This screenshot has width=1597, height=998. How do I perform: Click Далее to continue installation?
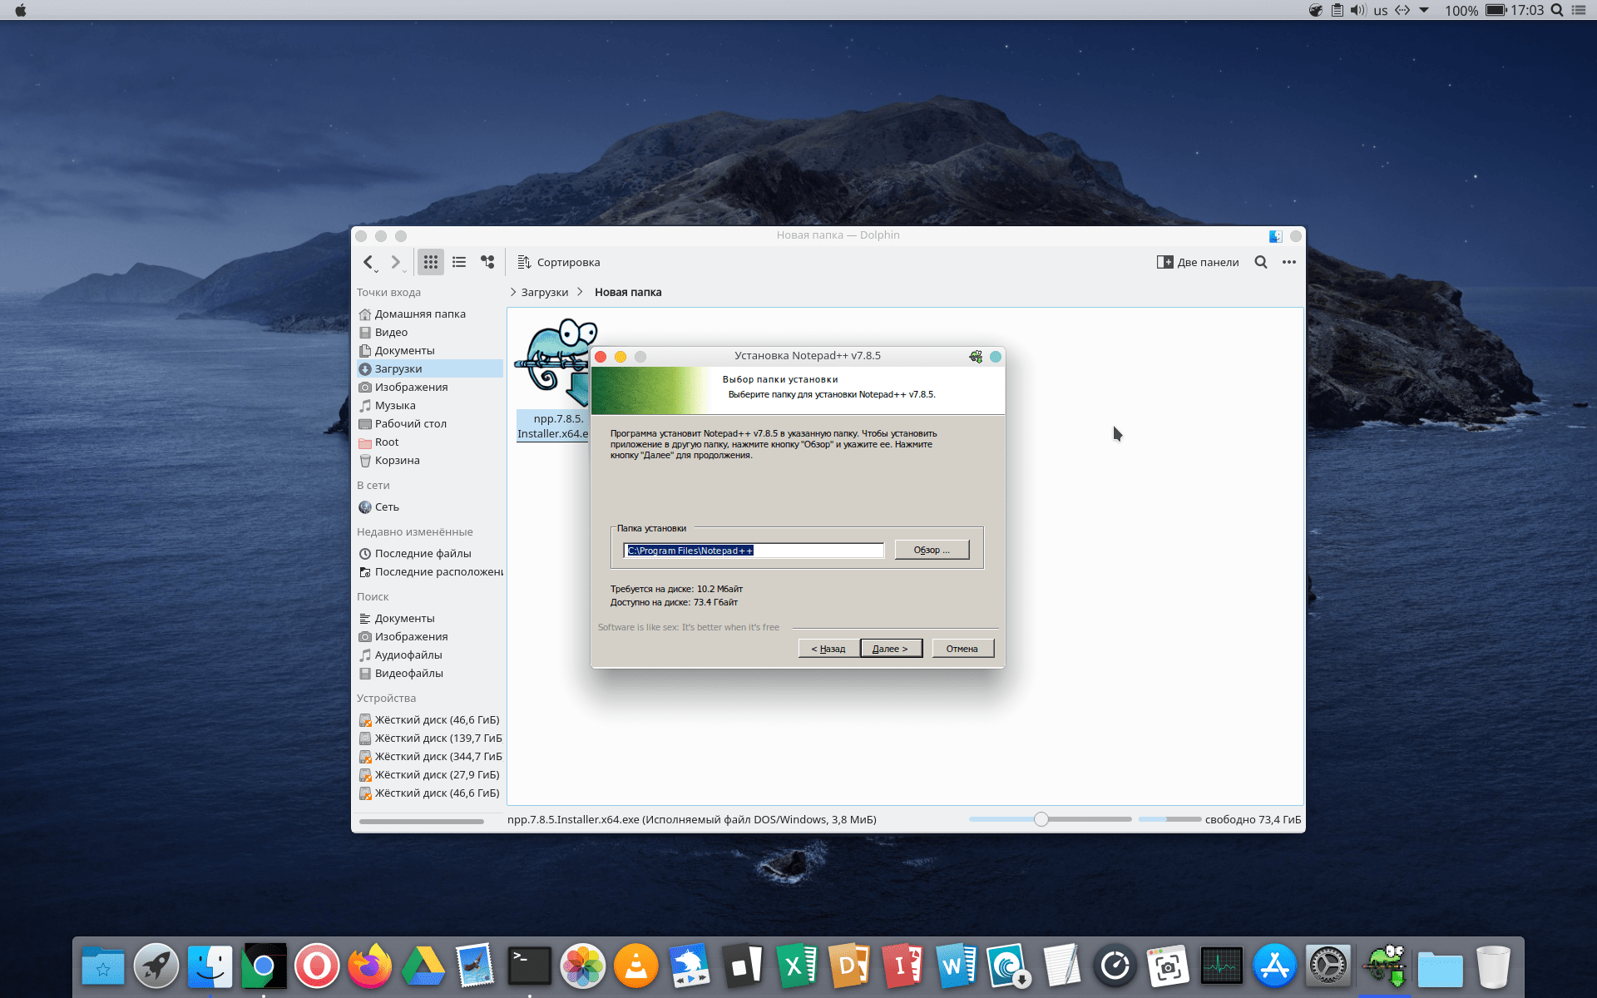coord(891,648)
